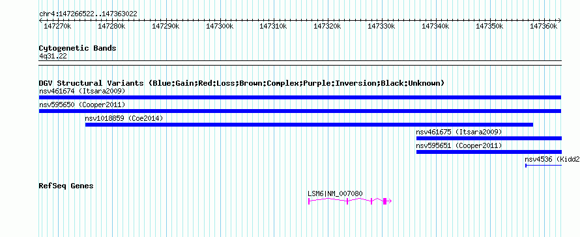Click the 147320k ruler tick label
The height and width of the screenshot is (237, 580).
coord(327,27)
